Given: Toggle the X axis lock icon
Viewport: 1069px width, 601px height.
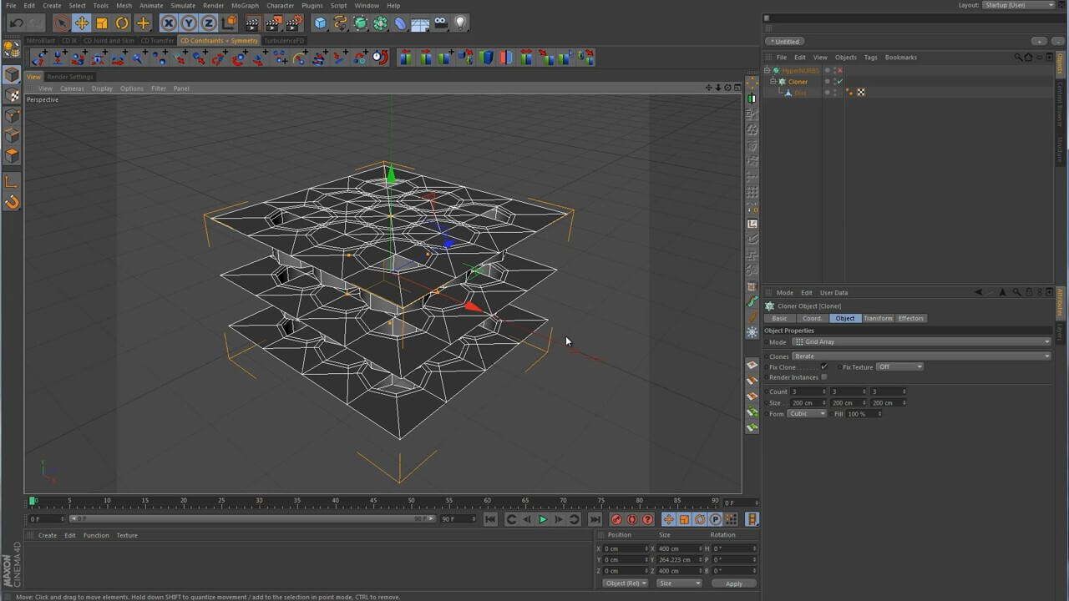Looking at the screenshot, I should (169, 23).
